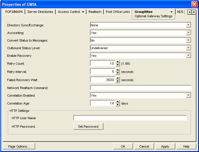The height and width of the screenshot is (152, 199).
Task: Open Page Options
Action: 19,146
